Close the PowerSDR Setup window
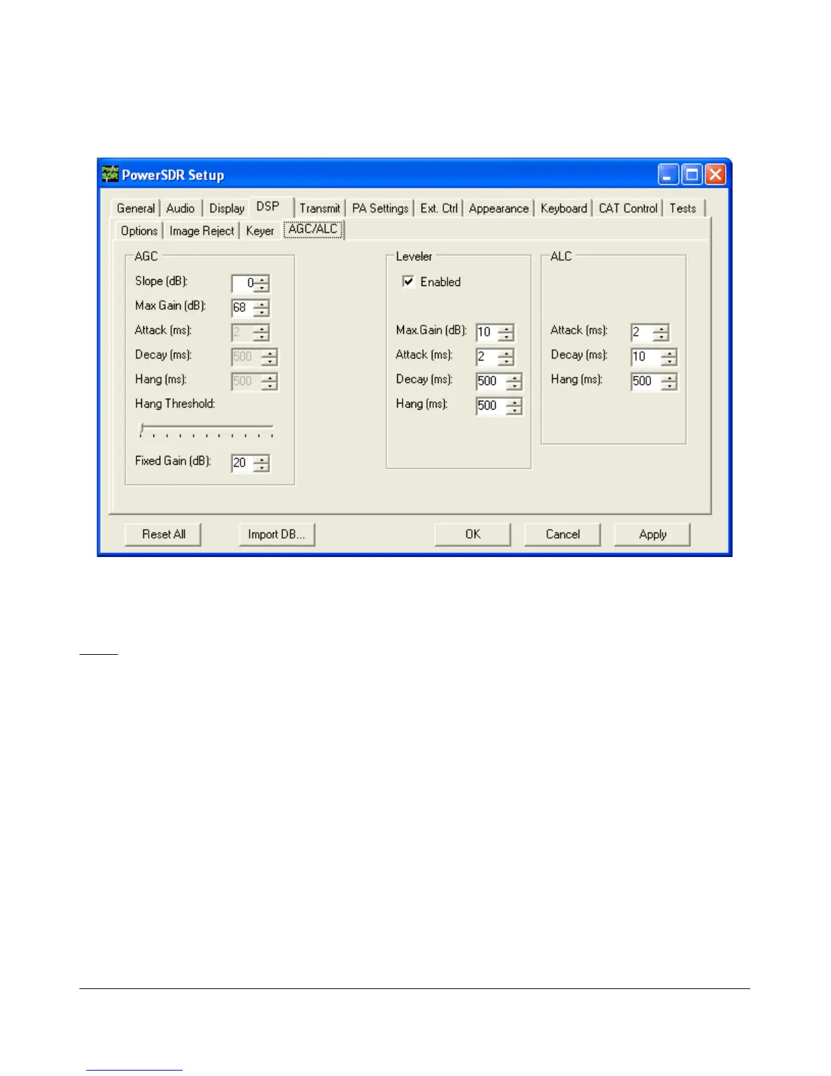831x1076 pixels. [x=716, y=175]
